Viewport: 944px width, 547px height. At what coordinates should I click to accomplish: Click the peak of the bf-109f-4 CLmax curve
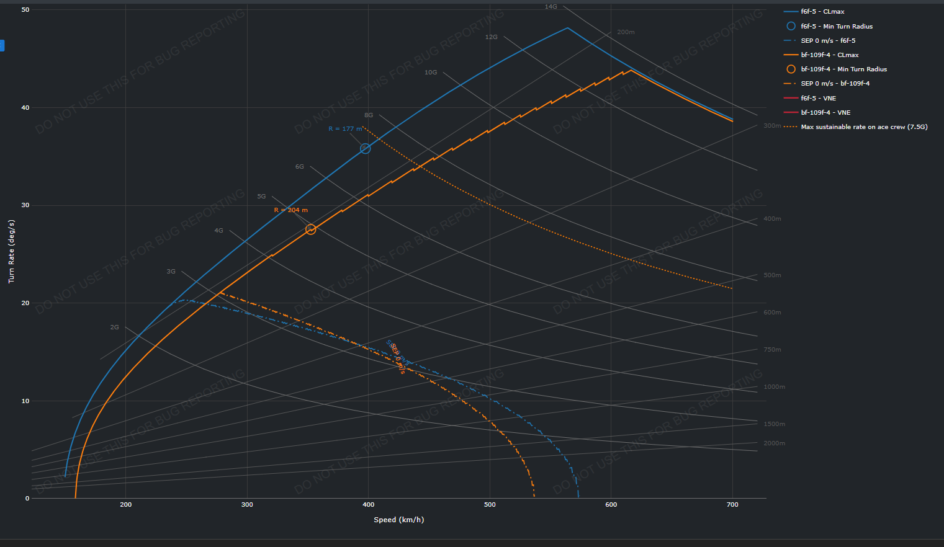(x=631, y=70)
